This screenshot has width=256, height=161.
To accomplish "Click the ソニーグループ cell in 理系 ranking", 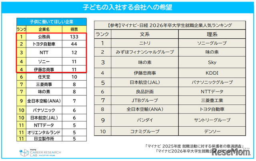I will [x=212, y=43].
